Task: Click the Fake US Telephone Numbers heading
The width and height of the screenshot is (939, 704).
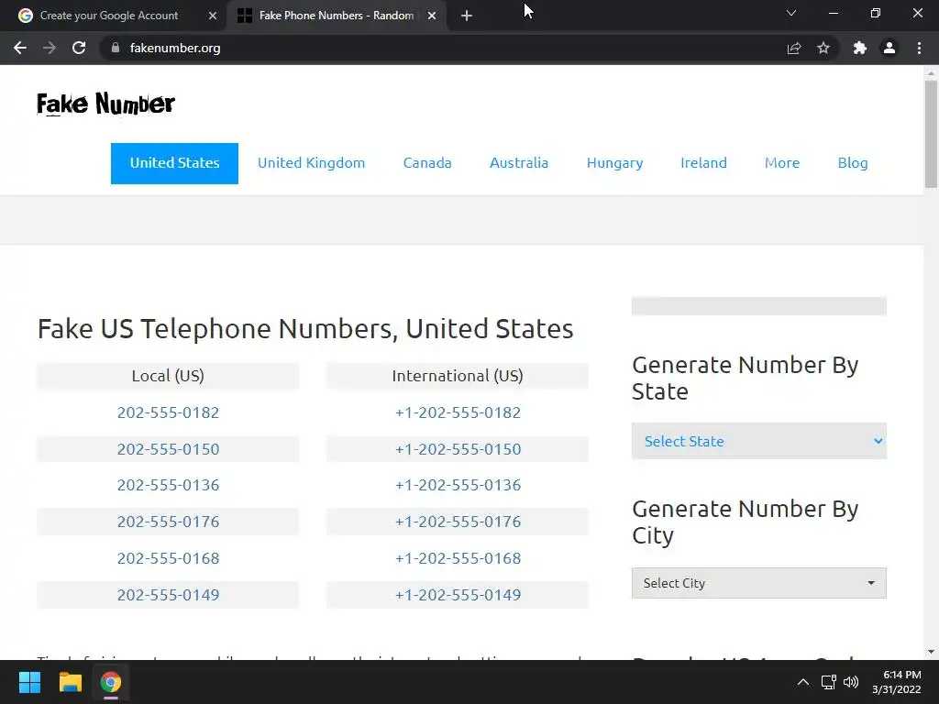Action: pos(305,329)
